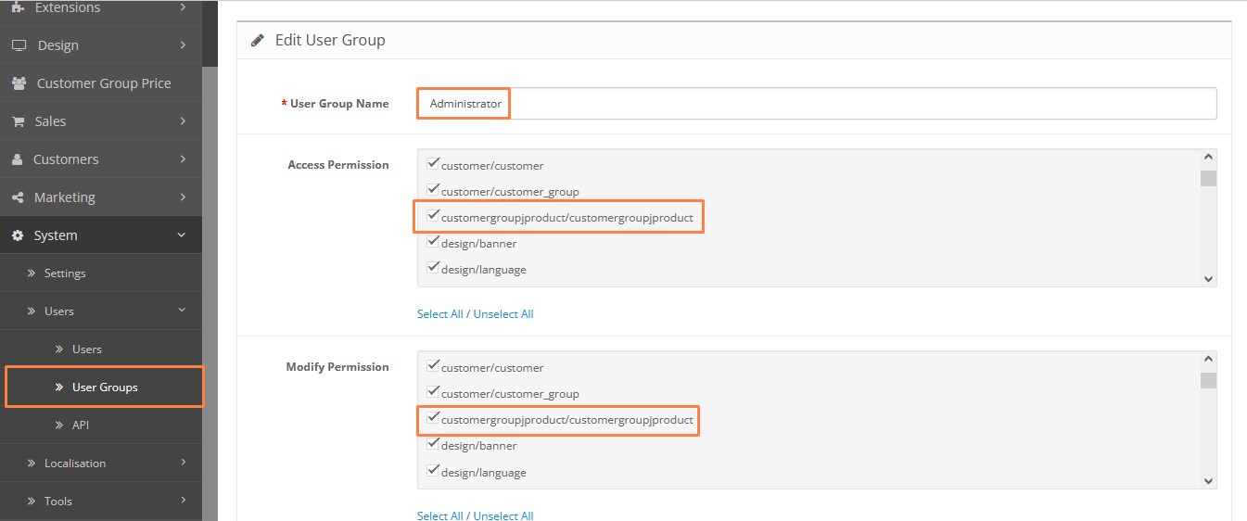Viewport: 1247px width, 521px height.
Task: Collapse the Users submenu chevron
Action: pyautogui.click(x=182, y=311)
